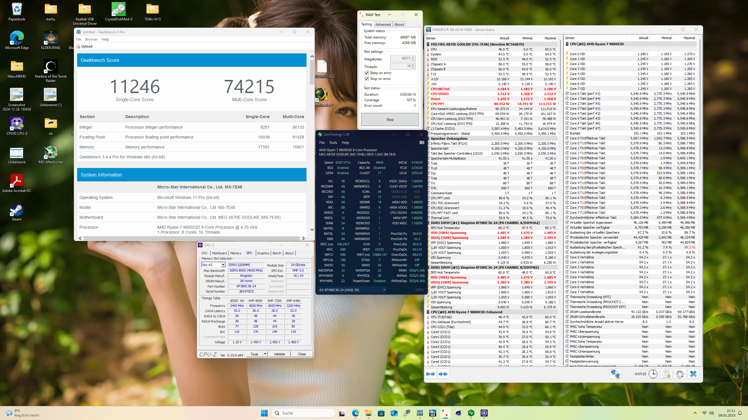Open HWiNFO bar-chart icon in taskbar

coord(432,413)
